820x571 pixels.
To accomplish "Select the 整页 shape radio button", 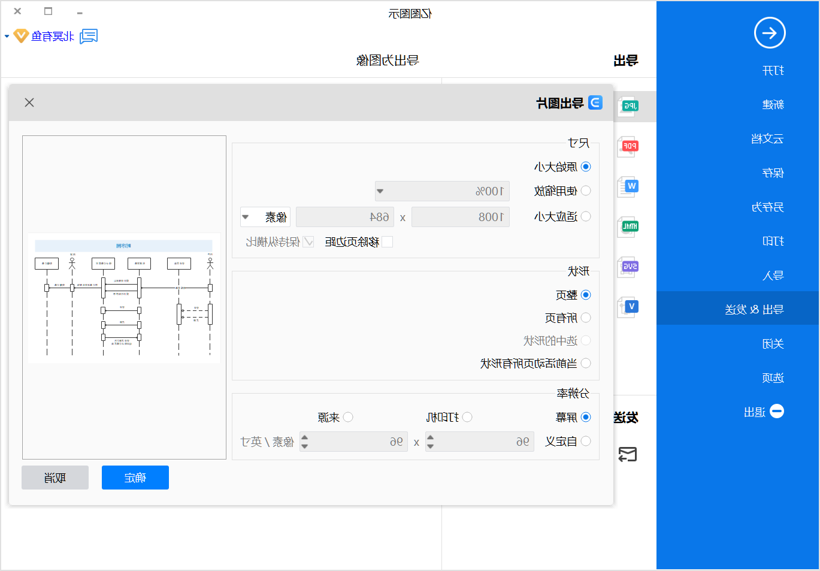I will [586, 295].
